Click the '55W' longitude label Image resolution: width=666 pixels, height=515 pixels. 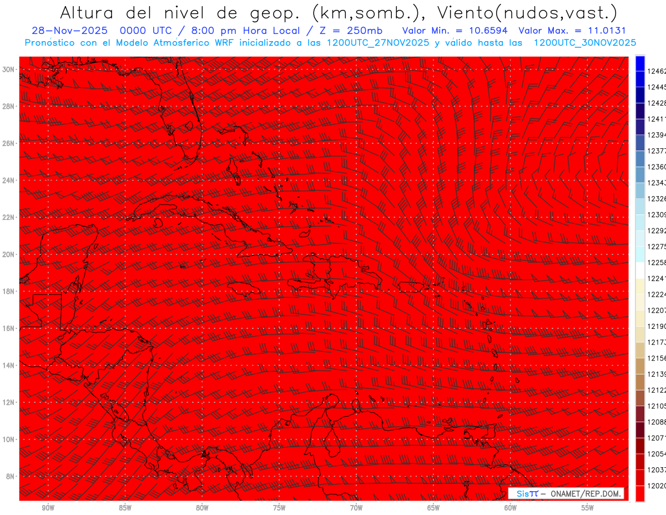point(588,508)
